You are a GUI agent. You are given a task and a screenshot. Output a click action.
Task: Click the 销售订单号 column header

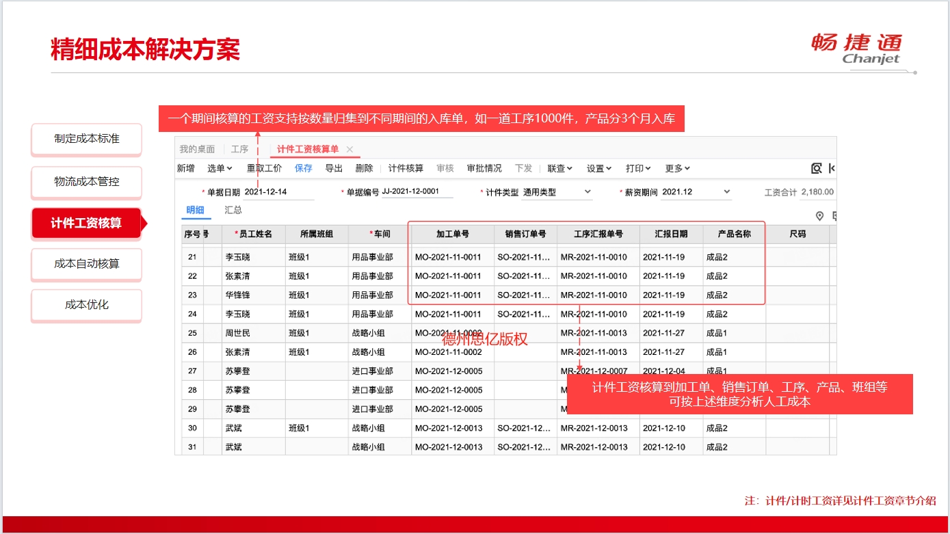525,235
